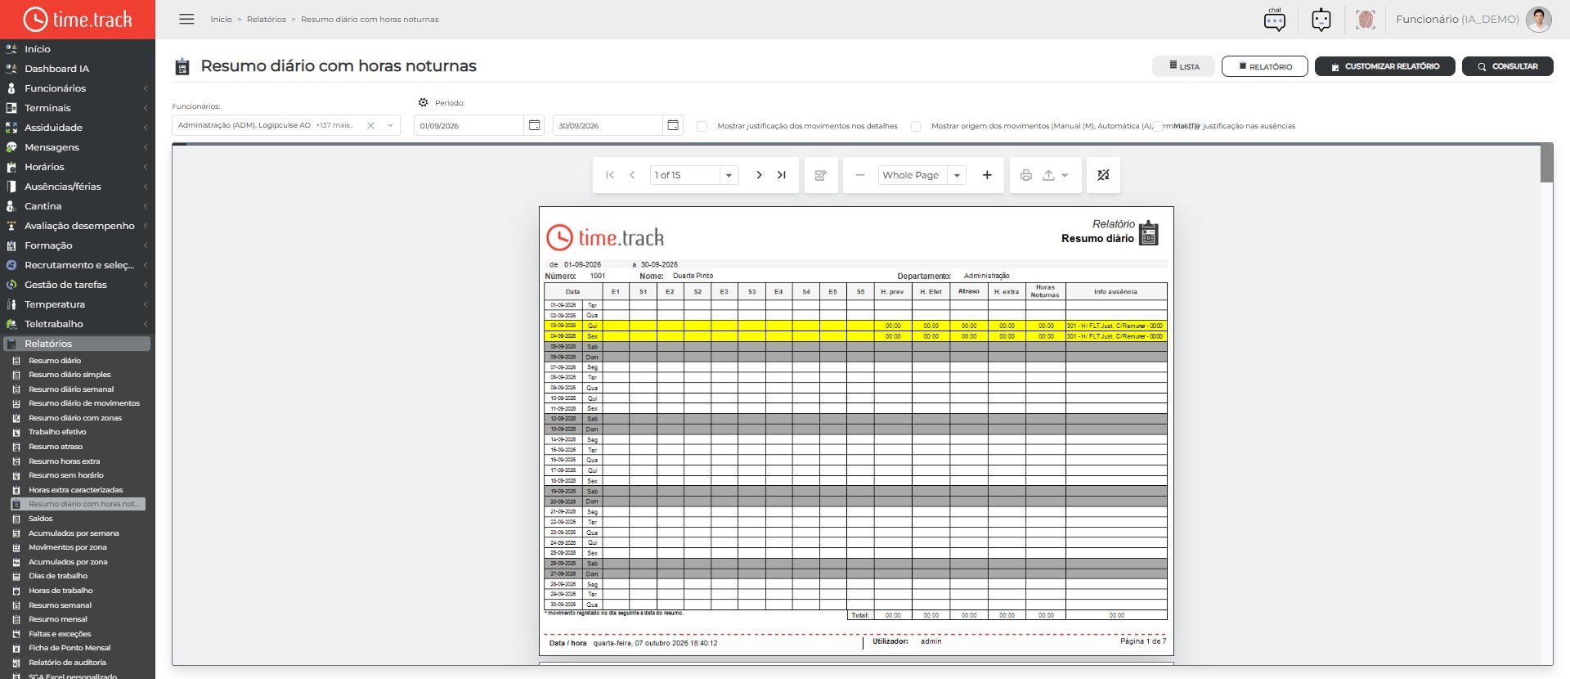Viewport: 1570px width, 679px height.
Task: Go to the previous report page
Action: point(632,175)
